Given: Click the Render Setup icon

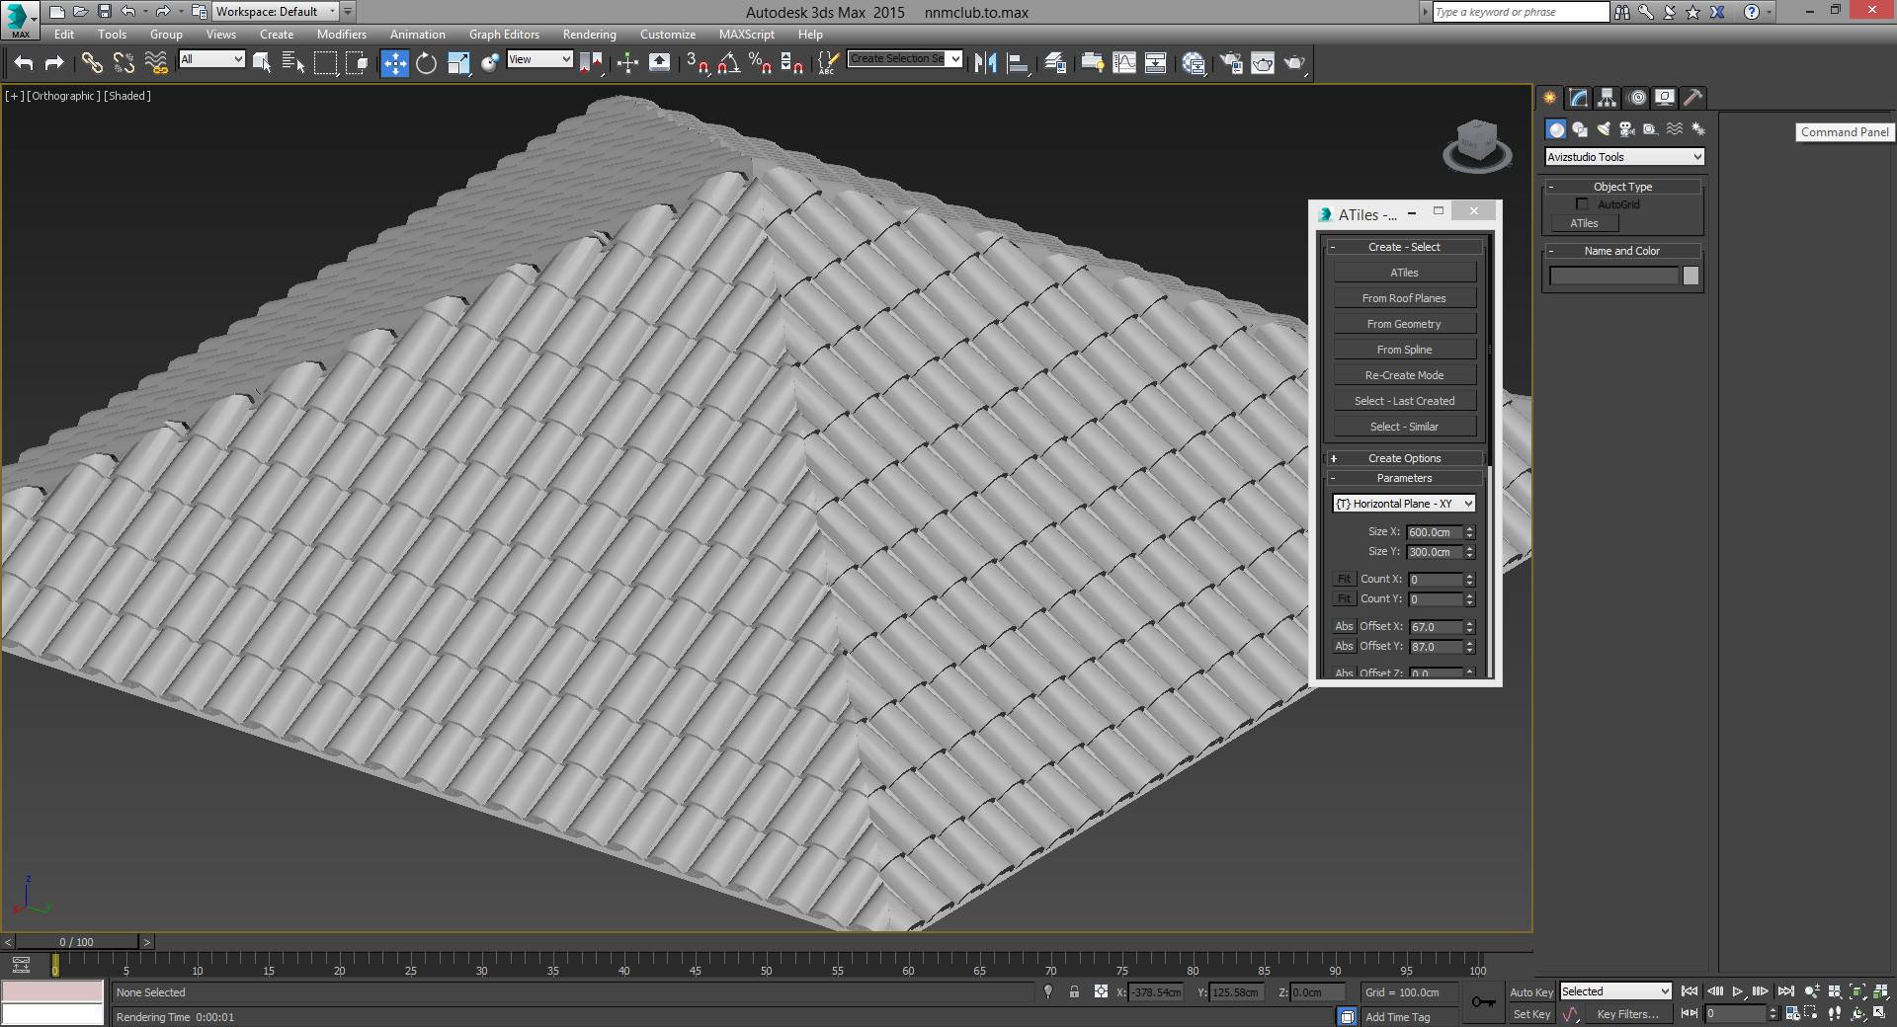Looking at the screenshot, I should pyautogui.click(x=1231, y=63).
